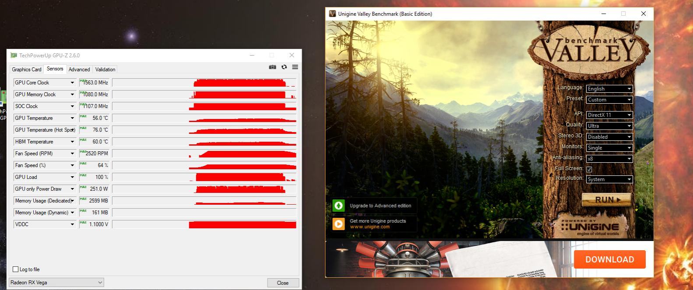
Task: Open the Monitors dropdown set to Single
Action: (609, 148)
